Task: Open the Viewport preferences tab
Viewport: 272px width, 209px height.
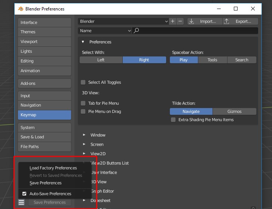Action: click(45, 42)
